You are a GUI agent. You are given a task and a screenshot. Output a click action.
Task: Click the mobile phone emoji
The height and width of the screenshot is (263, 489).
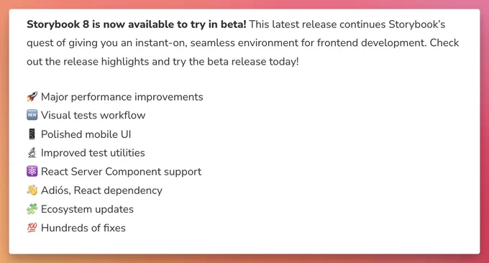[32, 134]
